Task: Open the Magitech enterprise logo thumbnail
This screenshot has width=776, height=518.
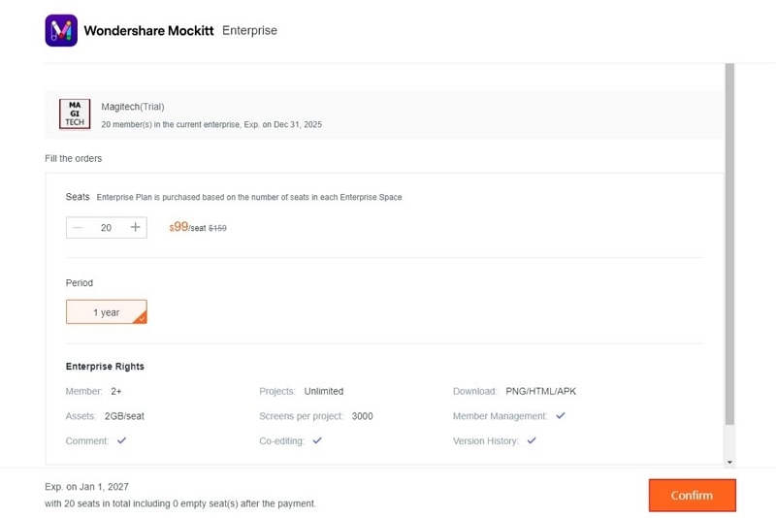Action: coord(75,113)
